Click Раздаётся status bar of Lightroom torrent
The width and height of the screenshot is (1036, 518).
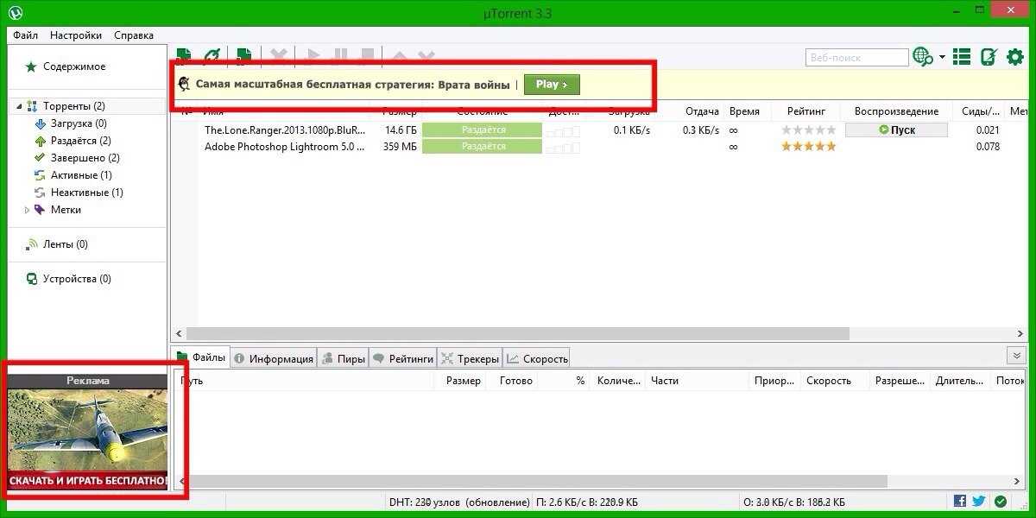tap(482, 147)
